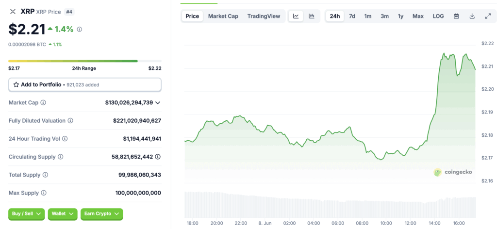
Task: Click the 24h Range price bar
Action: (x=85, y=61)
